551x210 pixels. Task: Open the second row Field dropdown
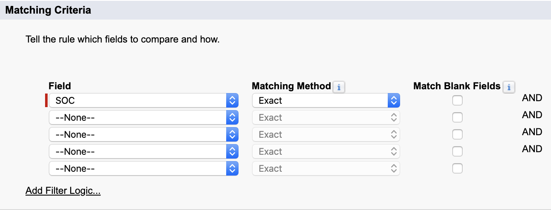coord(143,118)
